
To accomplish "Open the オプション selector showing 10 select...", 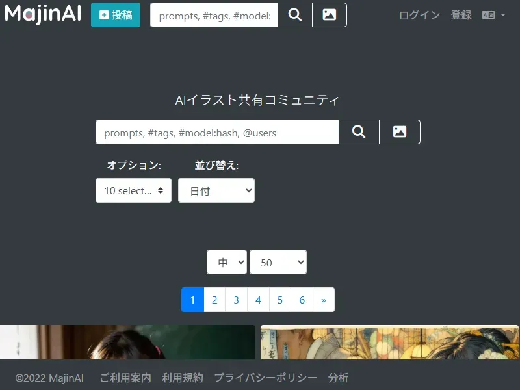I will coord(133,190).
